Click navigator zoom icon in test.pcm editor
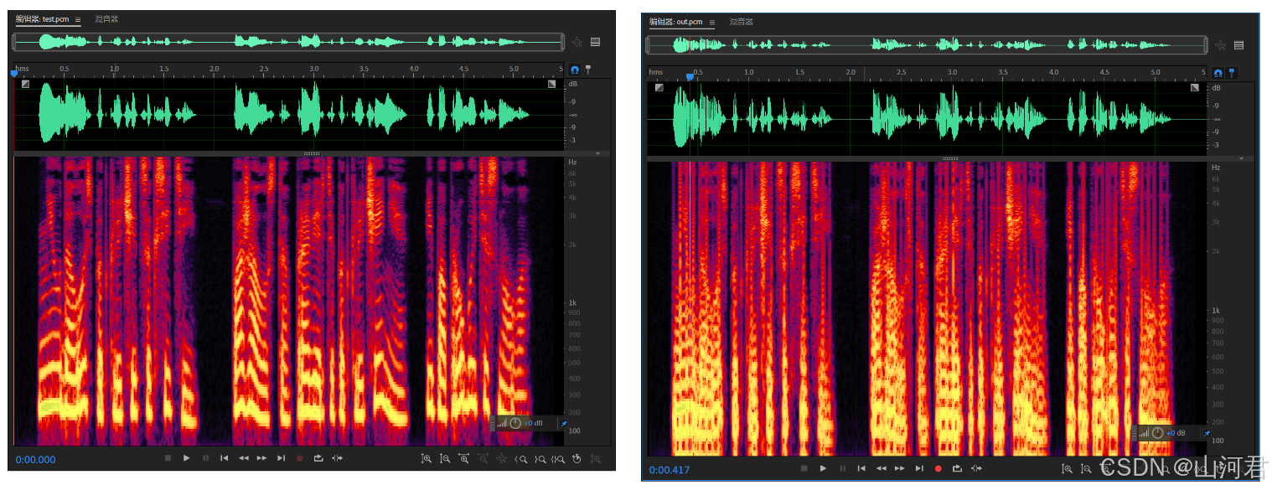Viewport: 1272px width, 490px height. click(577, 42)
